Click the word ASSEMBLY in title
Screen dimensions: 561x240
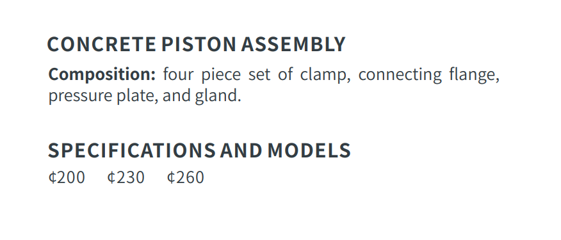(x=293, y=44)
